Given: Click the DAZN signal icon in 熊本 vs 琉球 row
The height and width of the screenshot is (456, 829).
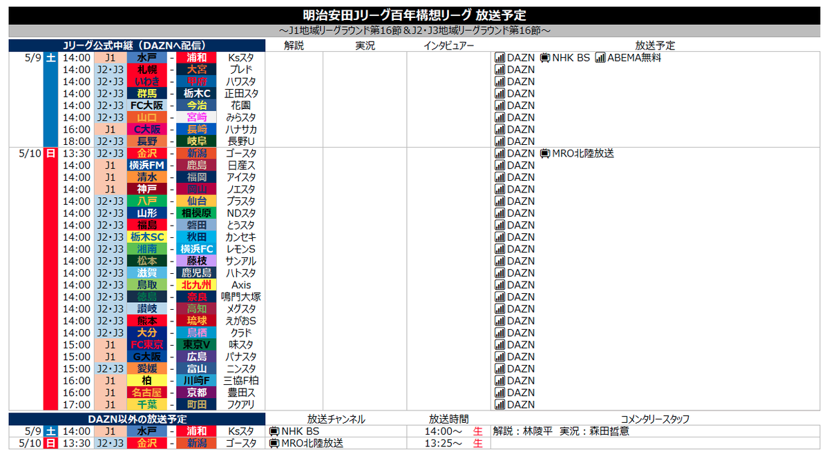Looking at the screenshot, I should click(x=499, y=321).
